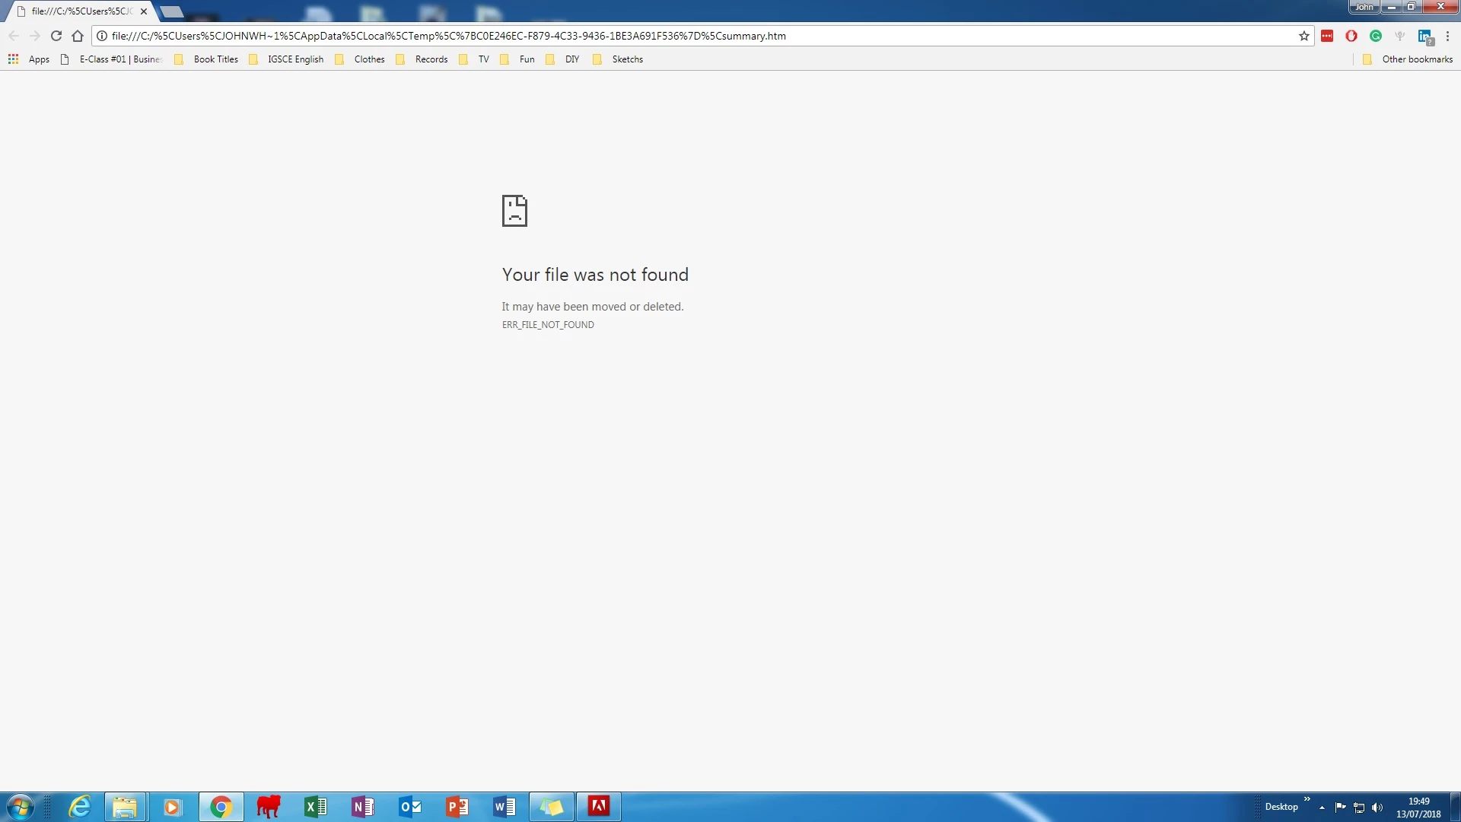Click the LinkedIn extension icon
The image size is (1461, 822).
pos(1424,36)
